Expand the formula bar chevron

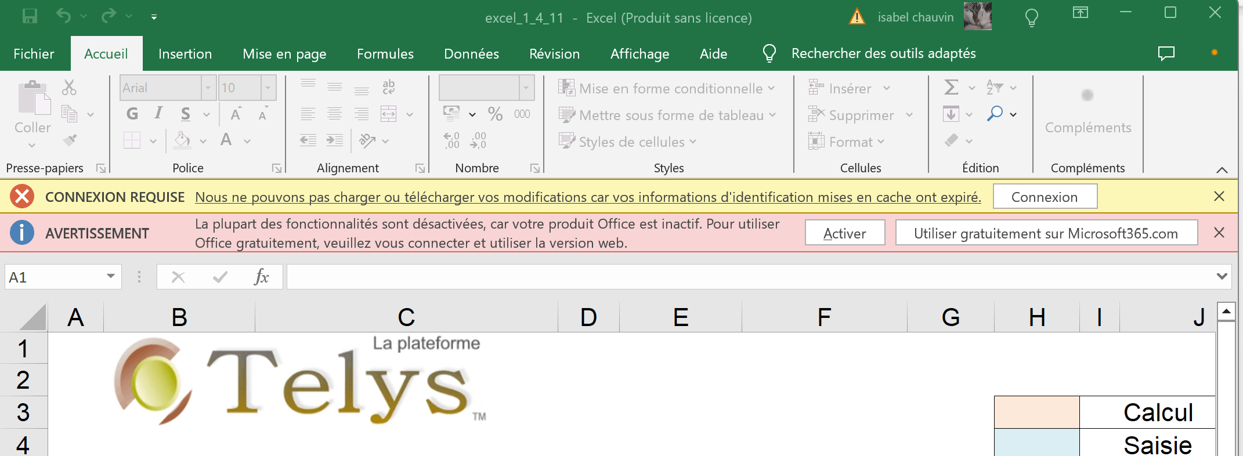1222,277
